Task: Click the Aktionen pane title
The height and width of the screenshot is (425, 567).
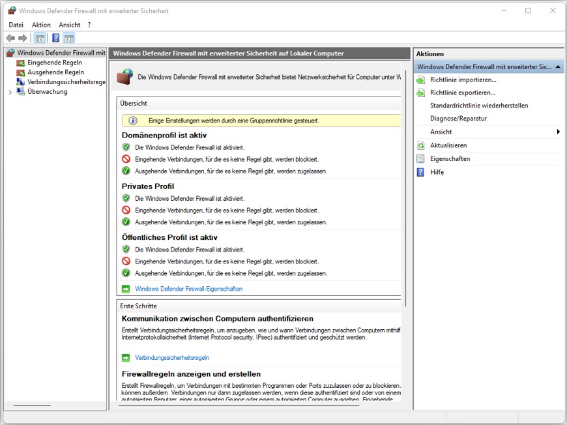Action: 430,54
